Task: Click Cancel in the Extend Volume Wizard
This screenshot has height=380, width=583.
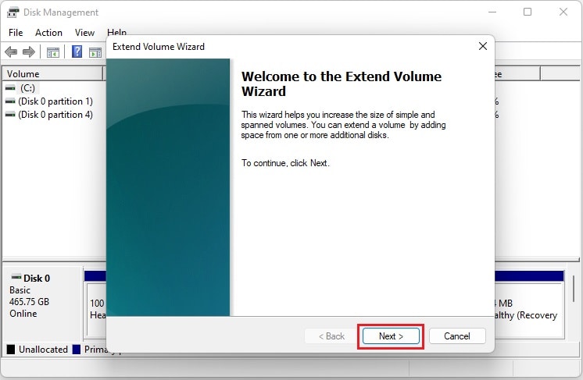Action: (457, 336)
